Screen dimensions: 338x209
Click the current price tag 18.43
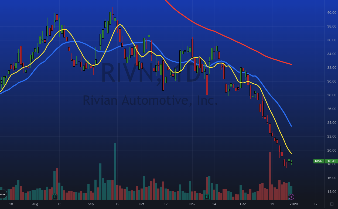click(331, 161)
